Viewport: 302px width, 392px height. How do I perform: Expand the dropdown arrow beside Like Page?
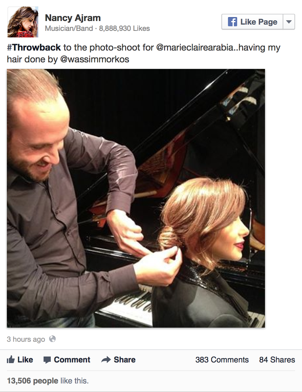[289, 22]
